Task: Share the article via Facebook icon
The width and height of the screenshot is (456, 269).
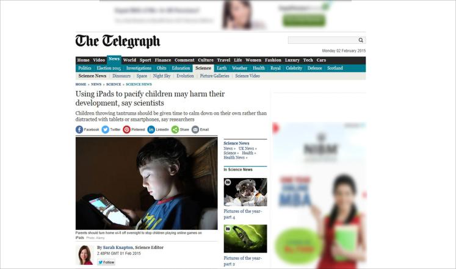Action: pos(79,129)
